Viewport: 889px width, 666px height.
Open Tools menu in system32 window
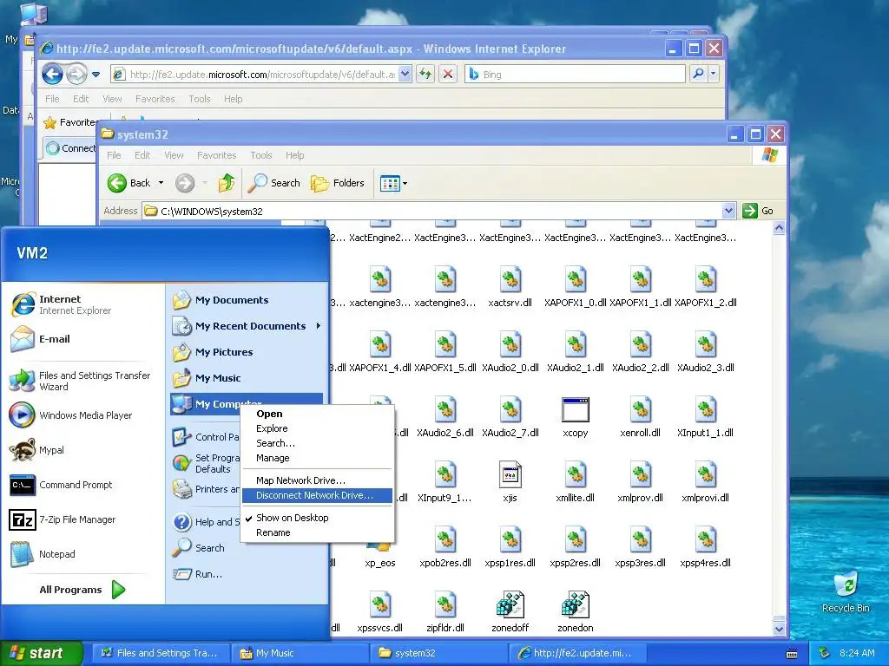point(260,155)
